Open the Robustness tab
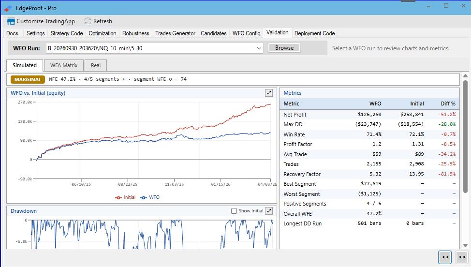 (136, 33)
